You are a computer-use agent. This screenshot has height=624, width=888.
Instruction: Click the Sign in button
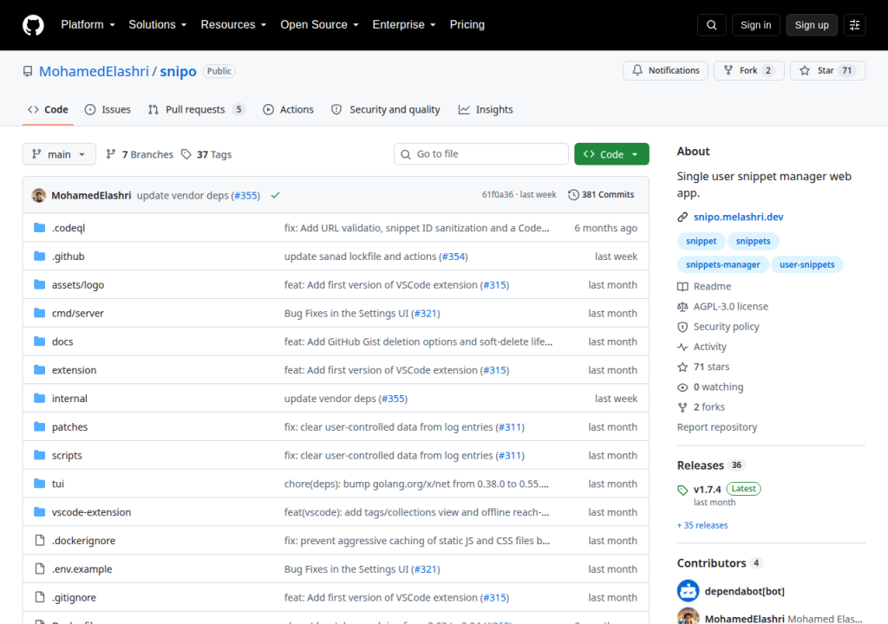tap(755, 25)
